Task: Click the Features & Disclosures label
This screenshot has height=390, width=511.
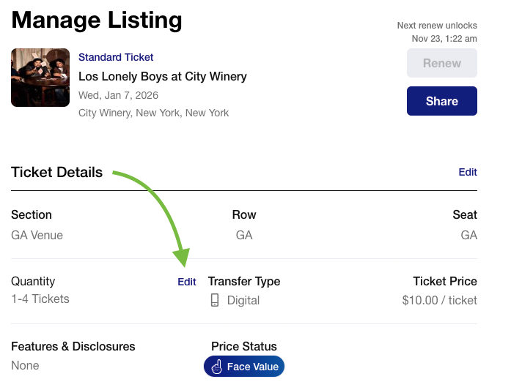Action: tap(73, 346)
